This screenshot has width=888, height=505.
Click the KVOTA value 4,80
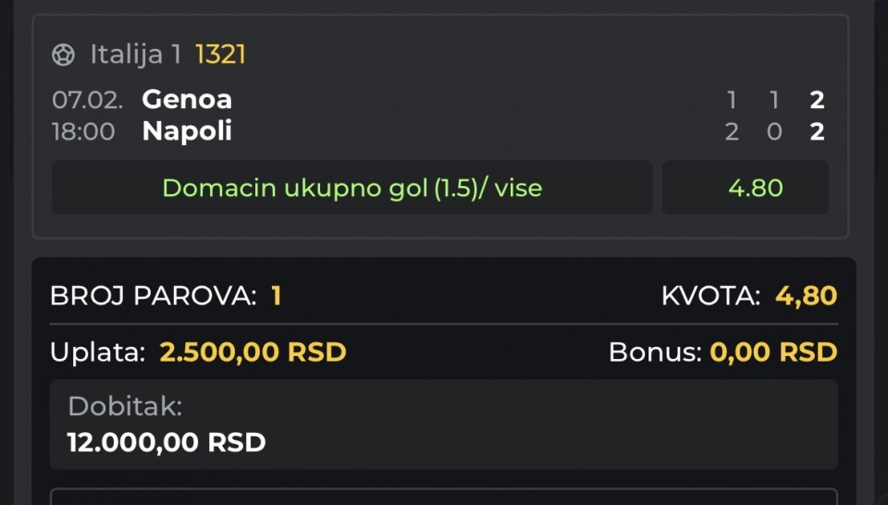click(806, 296)
